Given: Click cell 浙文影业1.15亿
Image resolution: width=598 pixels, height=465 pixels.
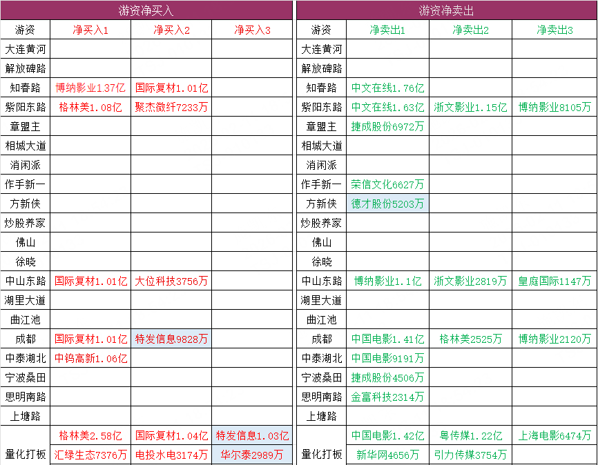Looking at the screenshot, I should click(x=471, y=107).
